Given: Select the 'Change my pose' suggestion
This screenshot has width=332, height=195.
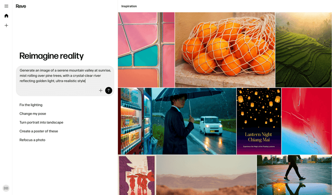Looking at the screenshot, I should click(33, 114).
